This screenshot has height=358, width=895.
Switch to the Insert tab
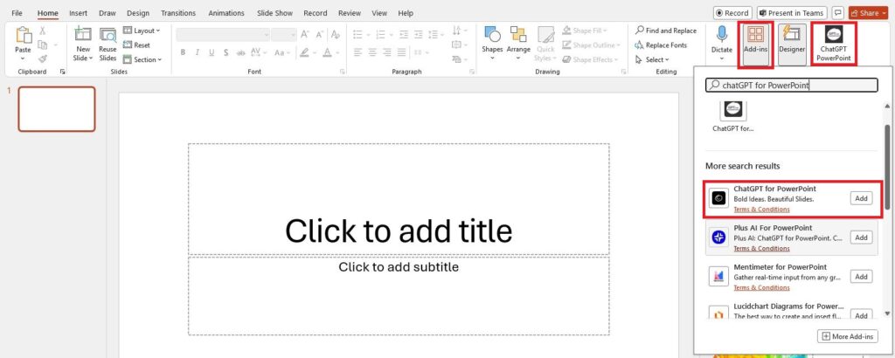78,12
